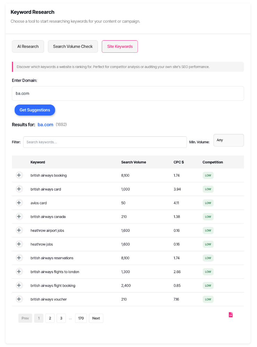257x347 pixels.
Task: Switch to Search Volume Check tab
Action: [73, 46]
